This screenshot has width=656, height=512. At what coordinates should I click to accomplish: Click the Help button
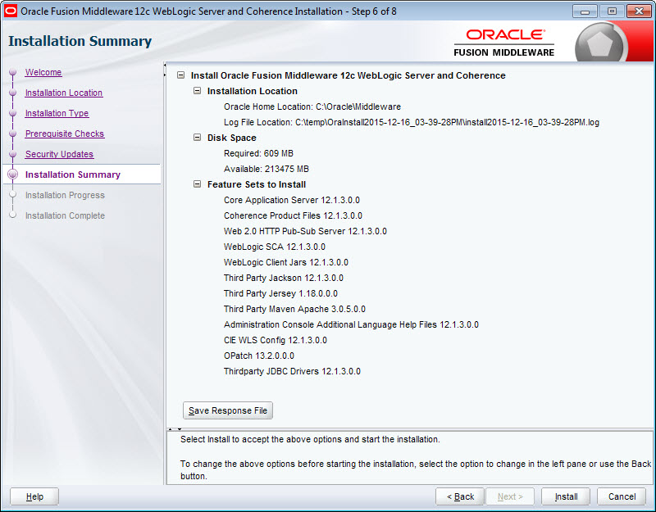coord(34,496)
